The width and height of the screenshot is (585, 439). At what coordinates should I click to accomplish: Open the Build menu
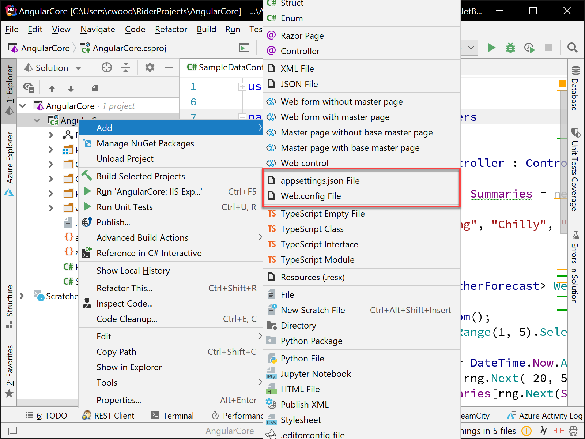point(206,29)
